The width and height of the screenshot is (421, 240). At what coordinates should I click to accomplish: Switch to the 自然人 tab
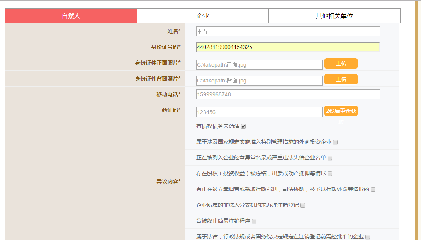(71, 16)
